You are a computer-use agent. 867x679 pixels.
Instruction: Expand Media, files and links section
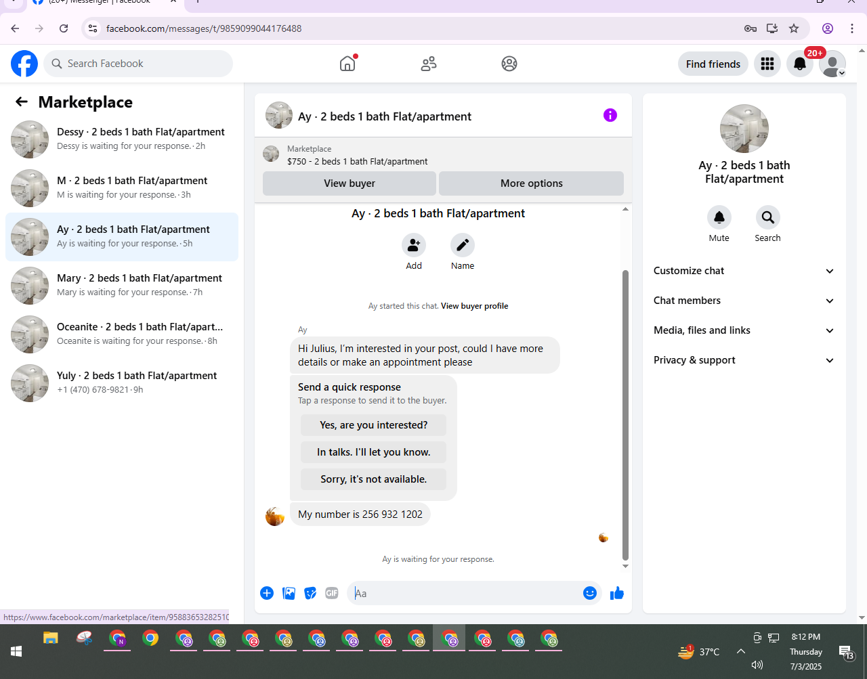pos(744,330)
